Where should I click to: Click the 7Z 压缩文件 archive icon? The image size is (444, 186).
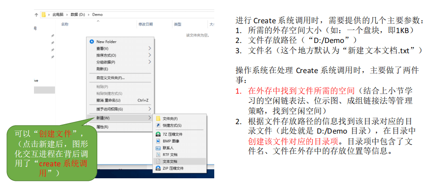[x=158, y=134]
